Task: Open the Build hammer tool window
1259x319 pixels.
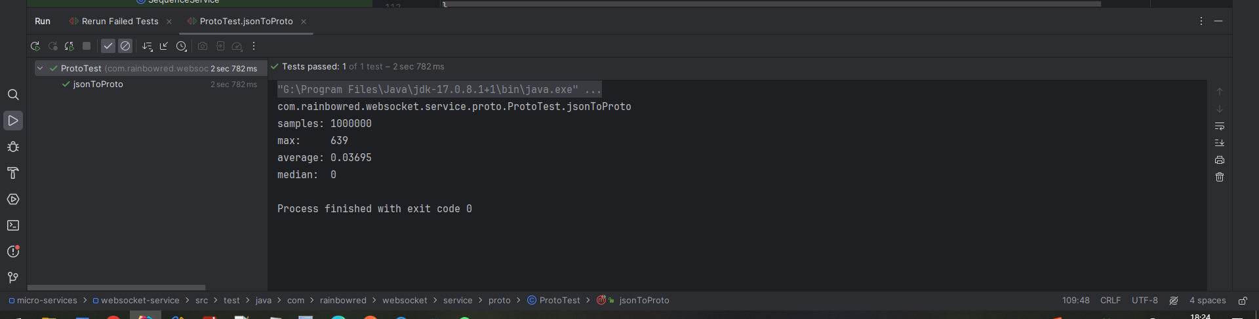Action: [x=13, y=173]
